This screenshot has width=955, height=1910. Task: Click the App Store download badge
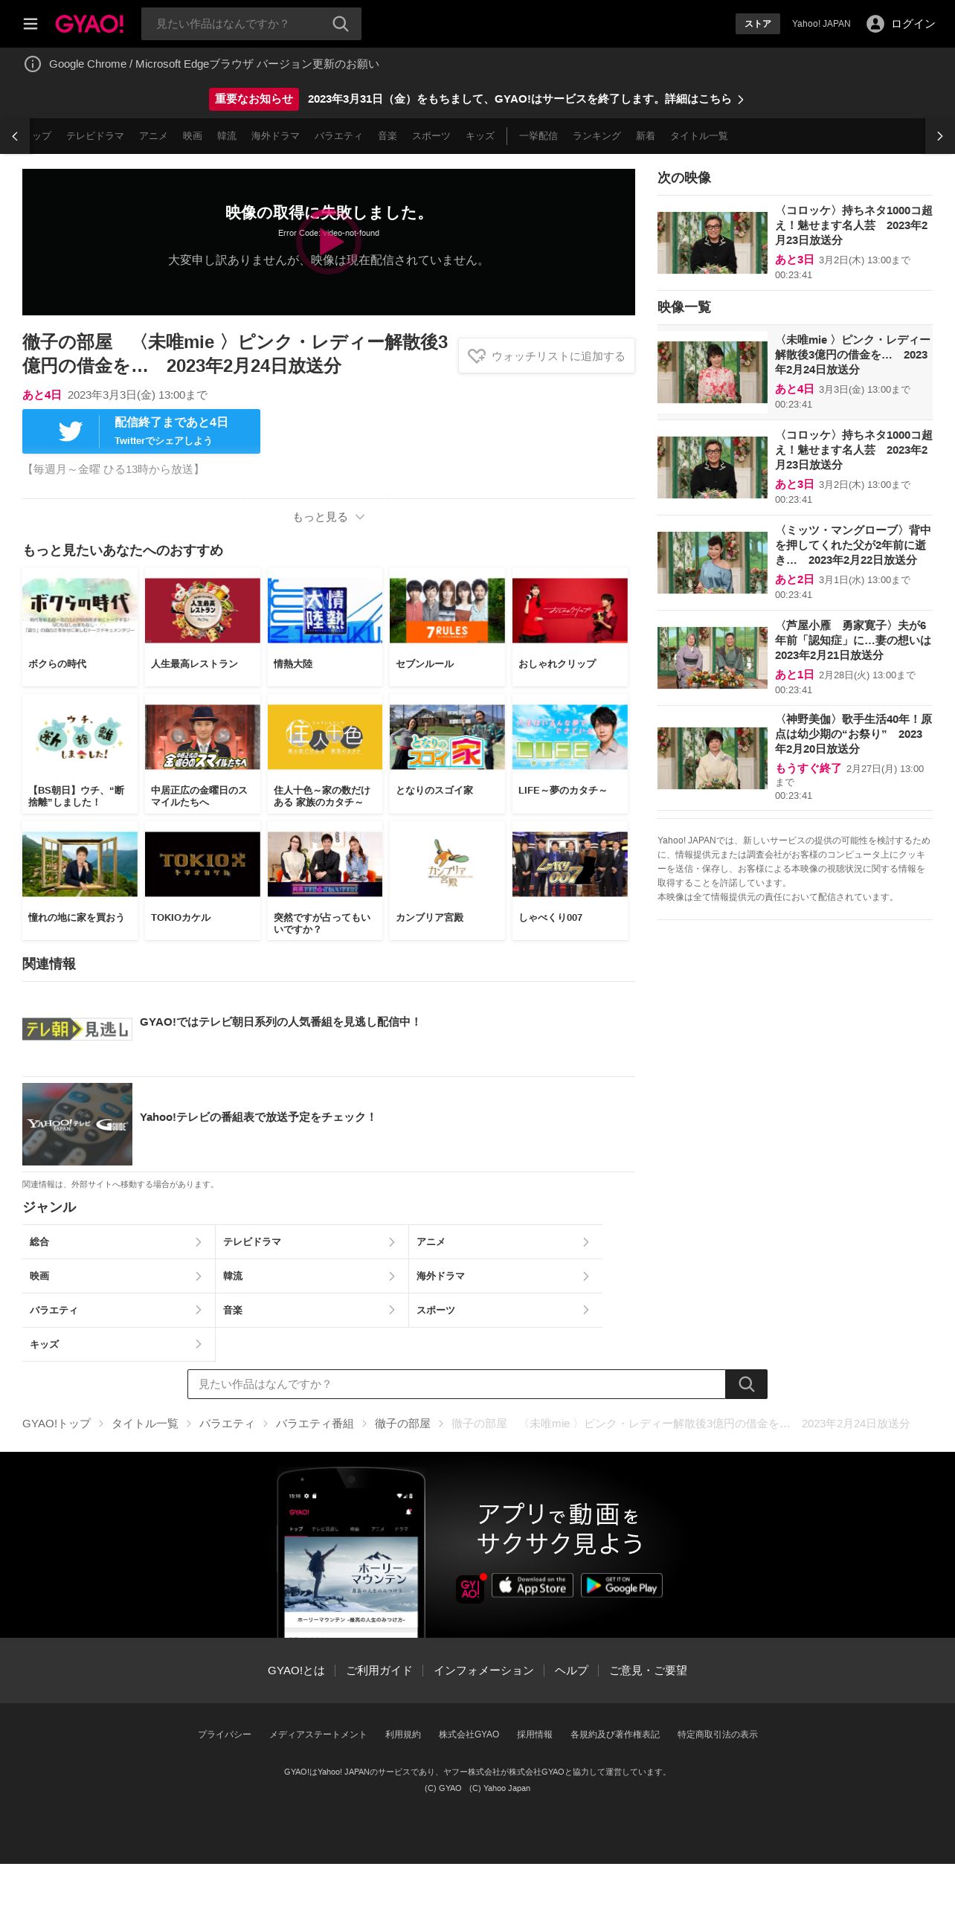tap(533, 1586)
